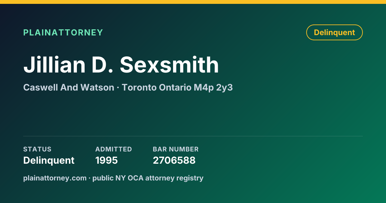The height and width of the screenshot is (203, 386).
Task: Select the first name Jillian in heading
Action: [54, 65]
